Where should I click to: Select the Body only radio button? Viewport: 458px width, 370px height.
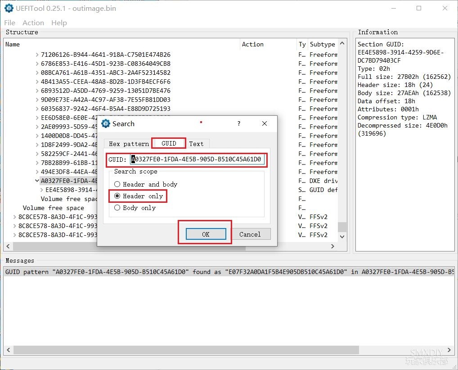pyautogui.click(x=117, y=208)
